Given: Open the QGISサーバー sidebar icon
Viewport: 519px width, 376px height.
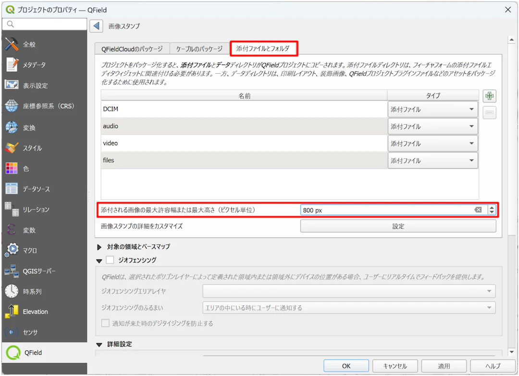Looking at the screenshot, I should coord(12,271).
